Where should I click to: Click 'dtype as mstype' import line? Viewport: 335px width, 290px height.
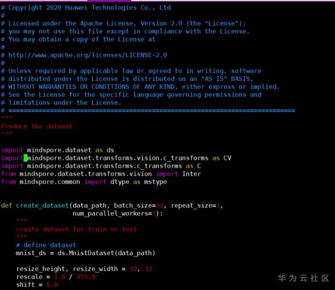click(84, 182)
